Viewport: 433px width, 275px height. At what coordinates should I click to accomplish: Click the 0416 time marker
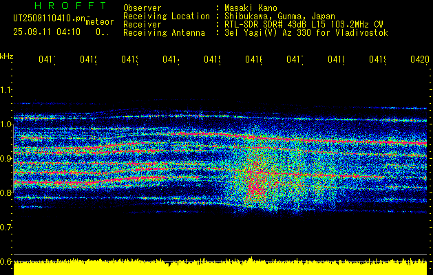tap(254, 60)
